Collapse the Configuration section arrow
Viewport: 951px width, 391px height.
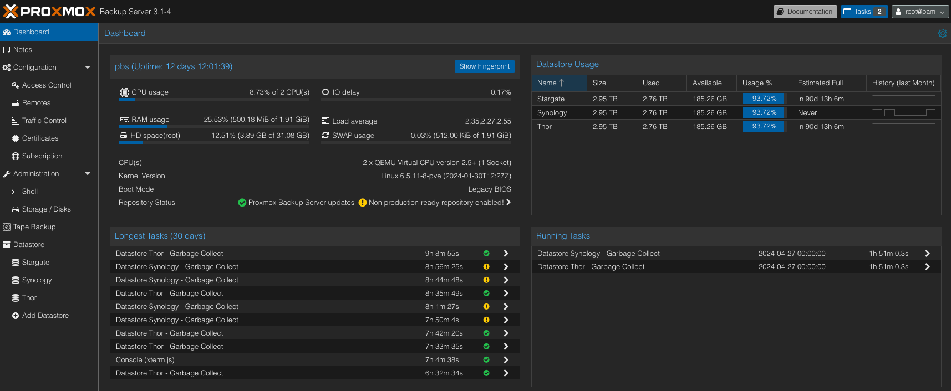pos(88,68)
